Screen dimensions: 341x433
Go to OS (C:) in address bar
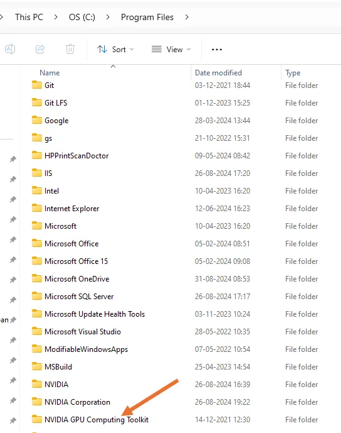point(82,17)
